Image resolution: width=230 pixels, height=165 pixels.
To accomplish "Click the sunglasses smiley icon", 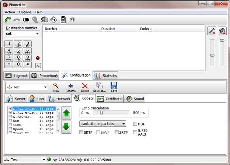I will (72, 20).
